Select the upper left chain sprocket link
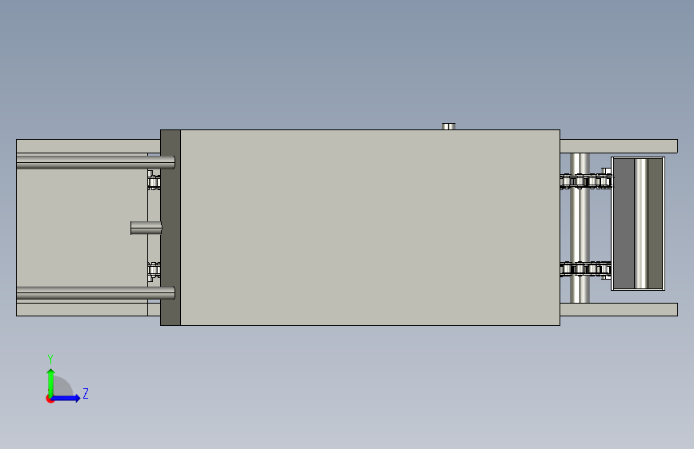The height and width of the screenshot is (449, 694). [154, 181]
